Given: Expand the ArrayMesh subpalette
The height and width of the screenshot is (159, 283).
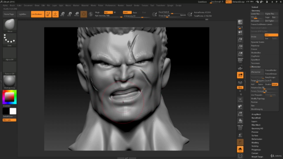Looking at the screenshot, I should [x=256, y=114].
